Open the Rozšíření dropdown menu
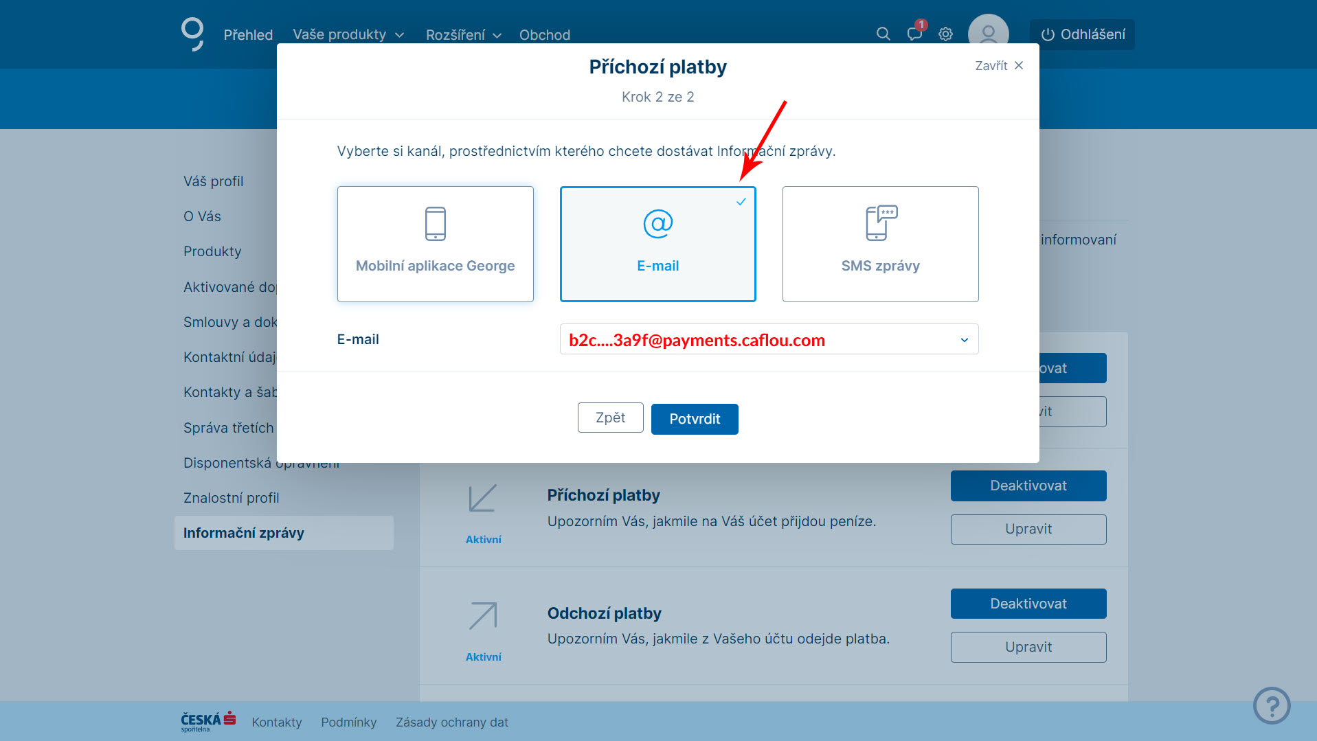The image size is (1317, 741). click(463, 35)
